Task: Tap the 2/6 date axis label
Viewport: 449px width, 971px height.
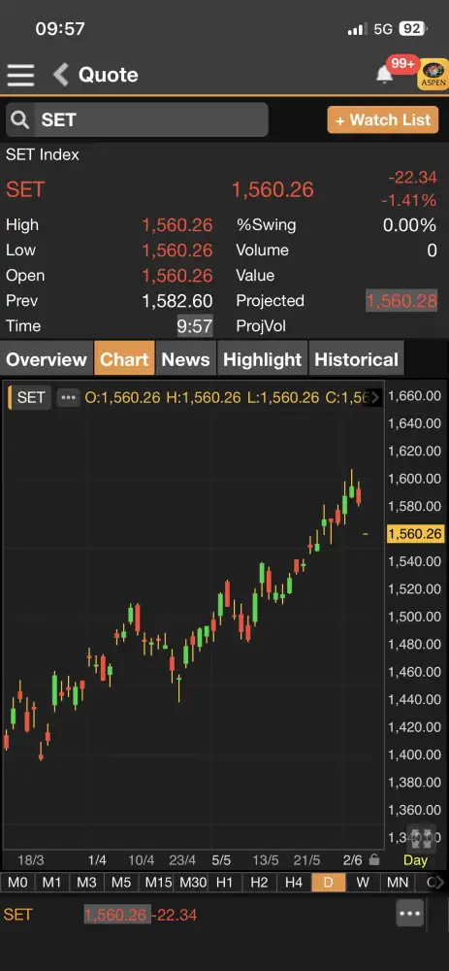Action: [352, 860]
